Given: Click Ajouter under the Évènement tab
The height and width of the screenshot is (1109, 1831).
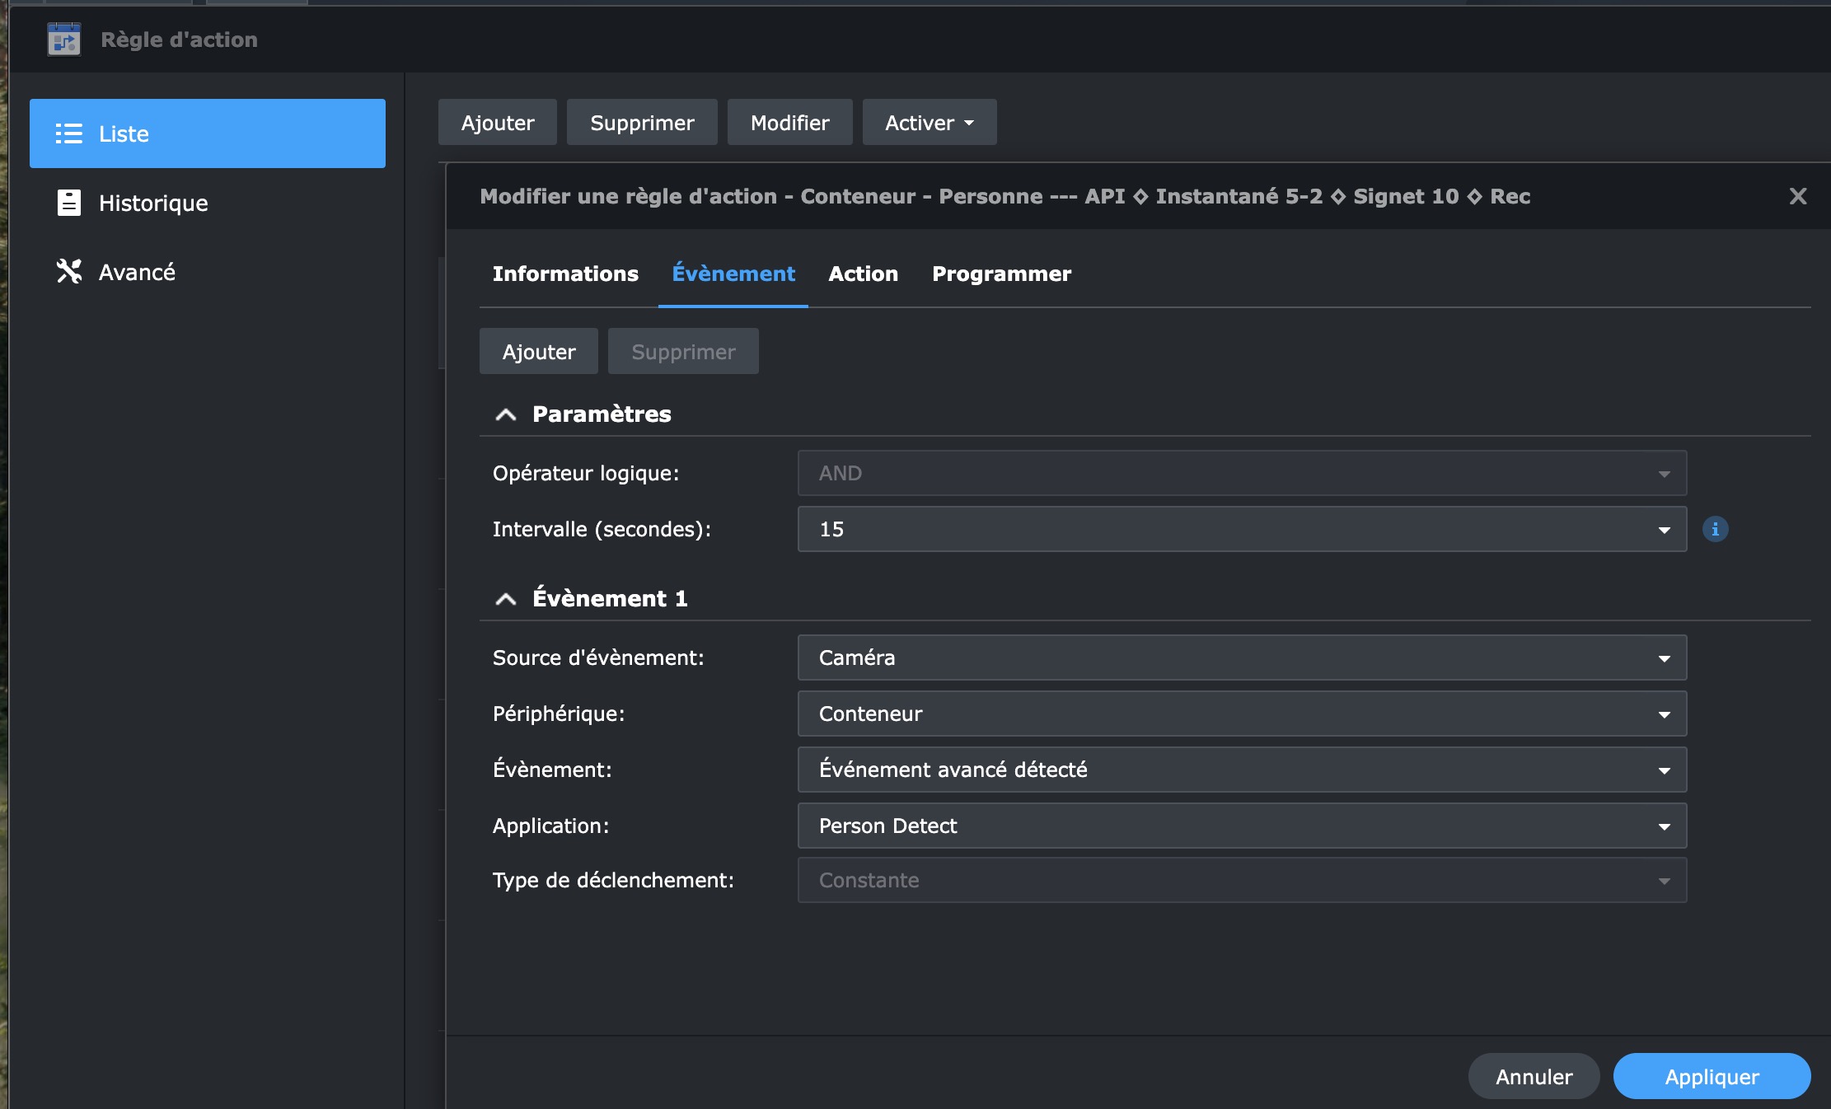Looking at the screenshot, I should point(538,352).
